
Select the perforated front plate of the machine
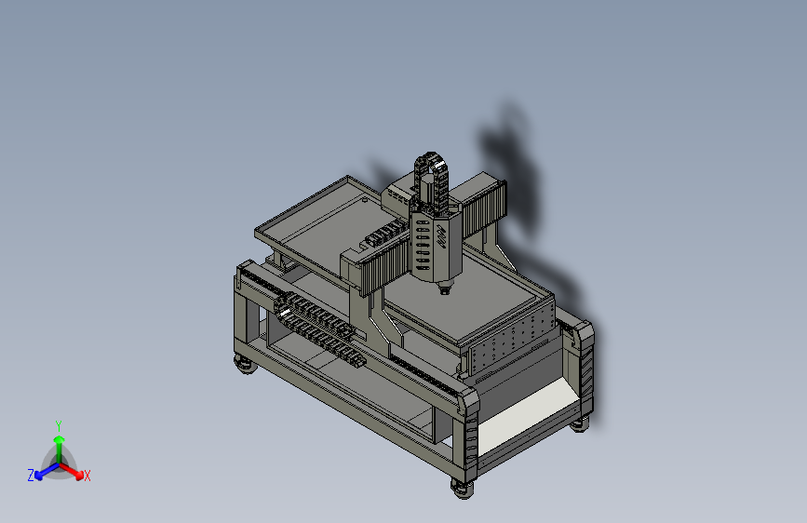[x=512, y=337]
